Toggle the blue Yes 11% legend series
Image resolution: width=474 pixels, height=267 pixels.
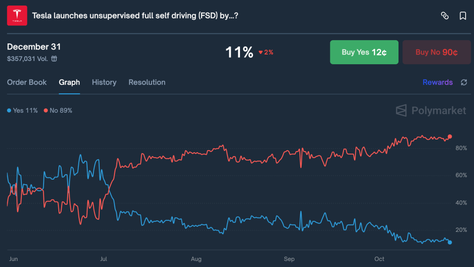pos(22,110)
